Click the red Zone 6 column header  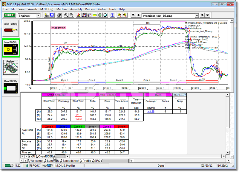click(x=121, y=126)
